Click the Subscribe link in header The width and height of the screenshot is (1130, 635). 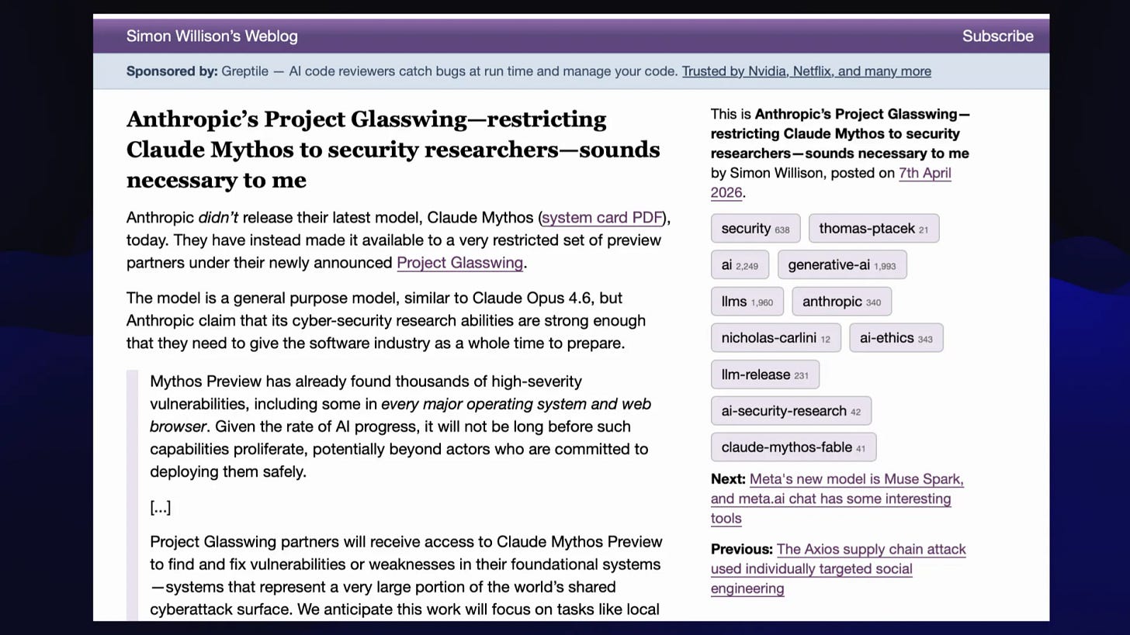(997, 36)
